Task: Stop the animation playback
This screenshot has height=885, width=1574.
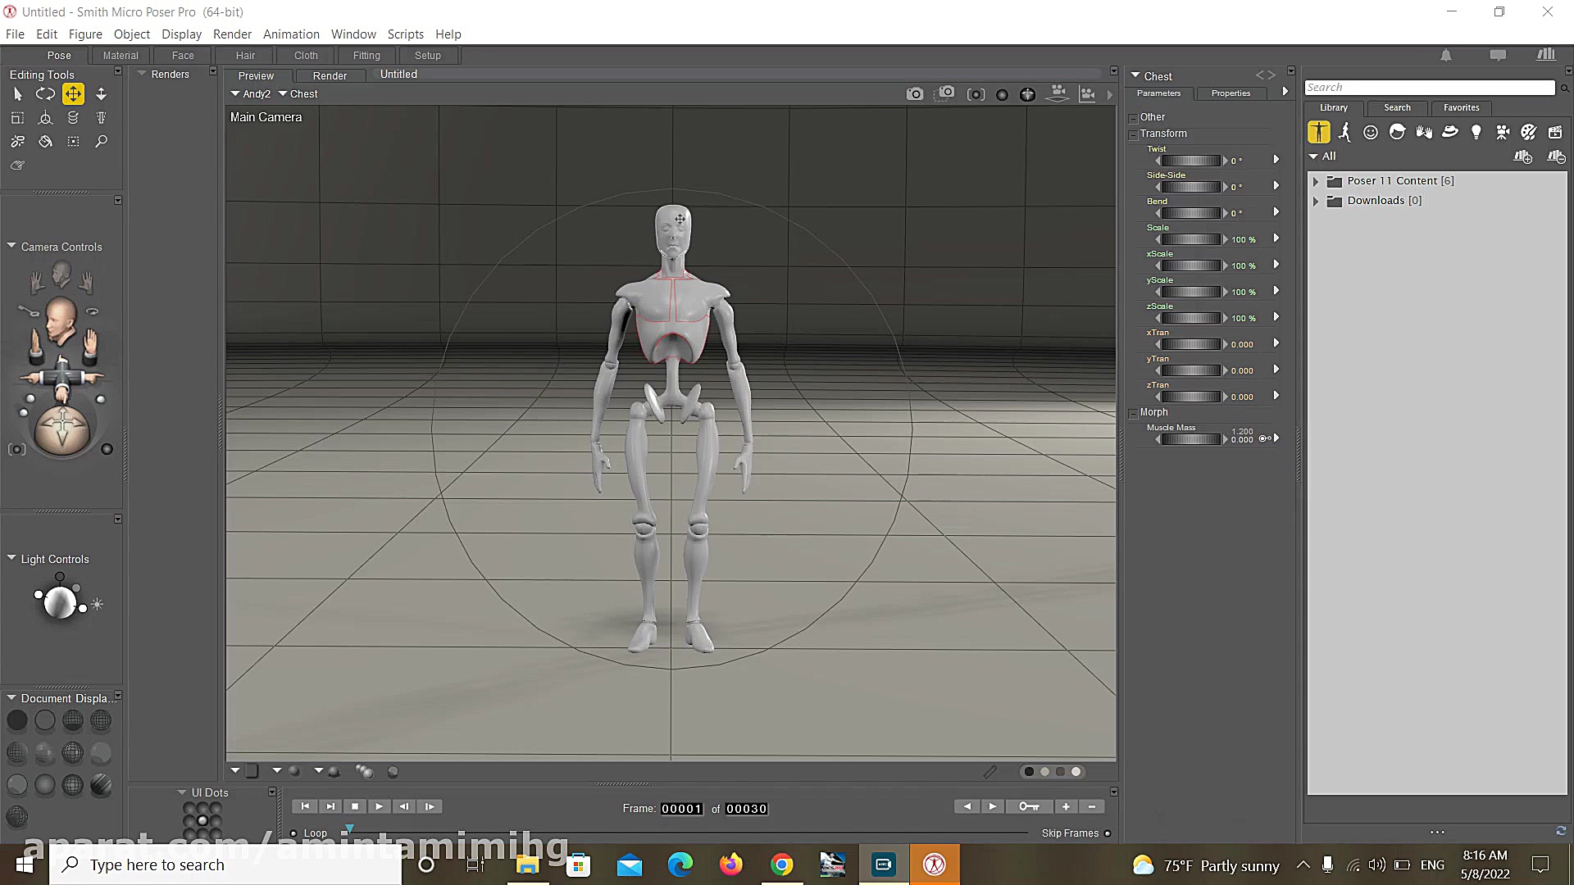Action: (x=355, y=807)
